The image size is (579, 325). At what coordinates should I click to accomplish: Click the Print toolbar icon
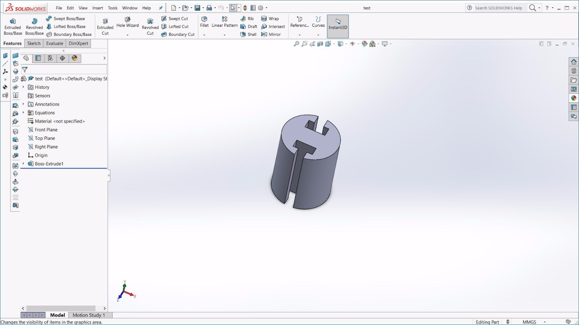pyautogui.click(x=209, y=8)
